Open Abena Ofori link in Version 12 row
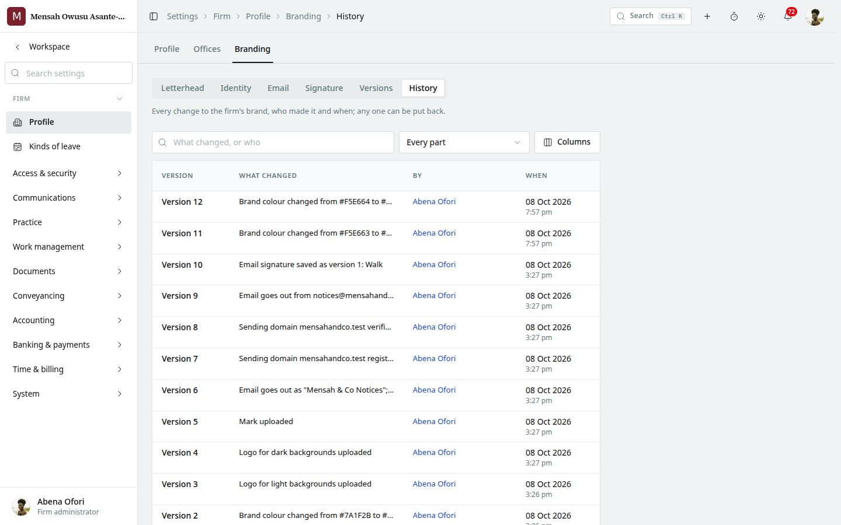The height and width of the screenshot is (525, 841). coord(434,201)
